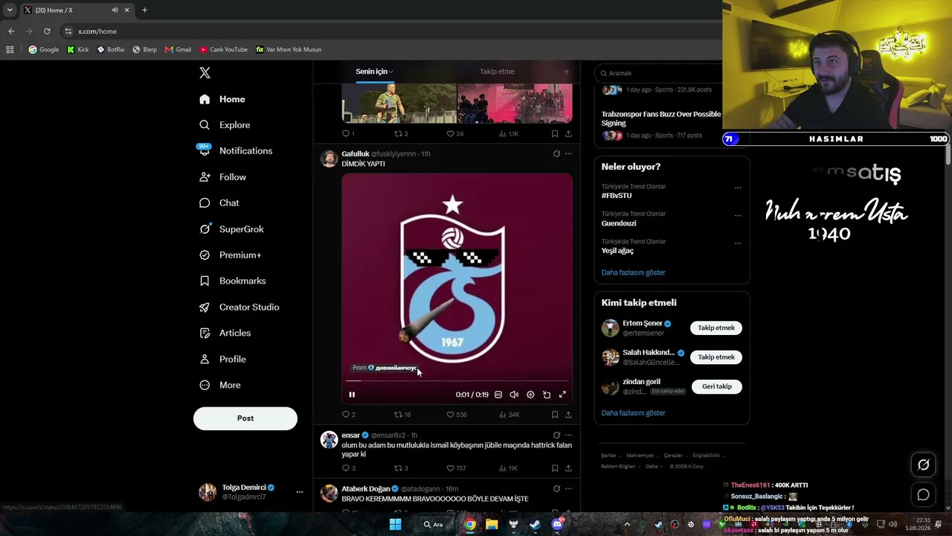Open options menu for Yeşil ağaç trend
This screenshot has height=536, width=952.
tap(738, 243)
